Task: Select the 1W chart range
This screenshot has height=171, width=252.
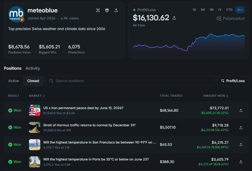Action: [x=203, y=10]
